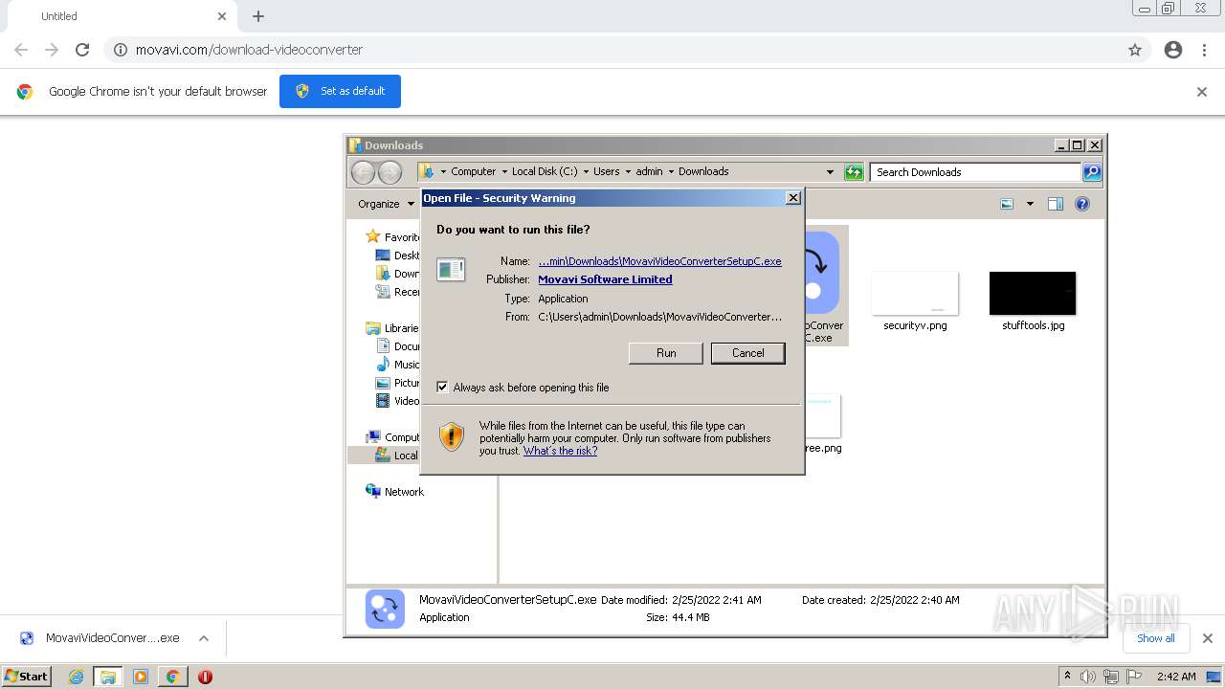
Task: Refresh the Downloads folder view
Action: pyautogui.click(x=854, y=172)
